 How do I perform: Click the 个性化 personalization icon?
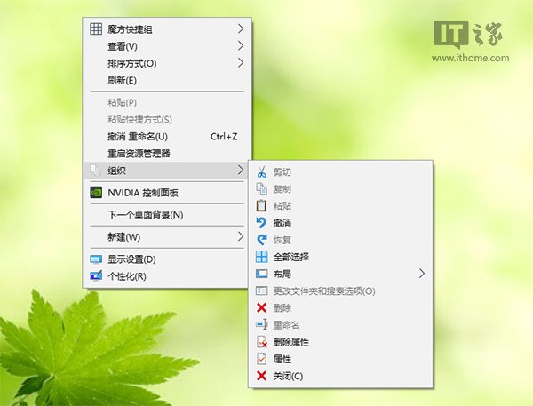(96, 275)
